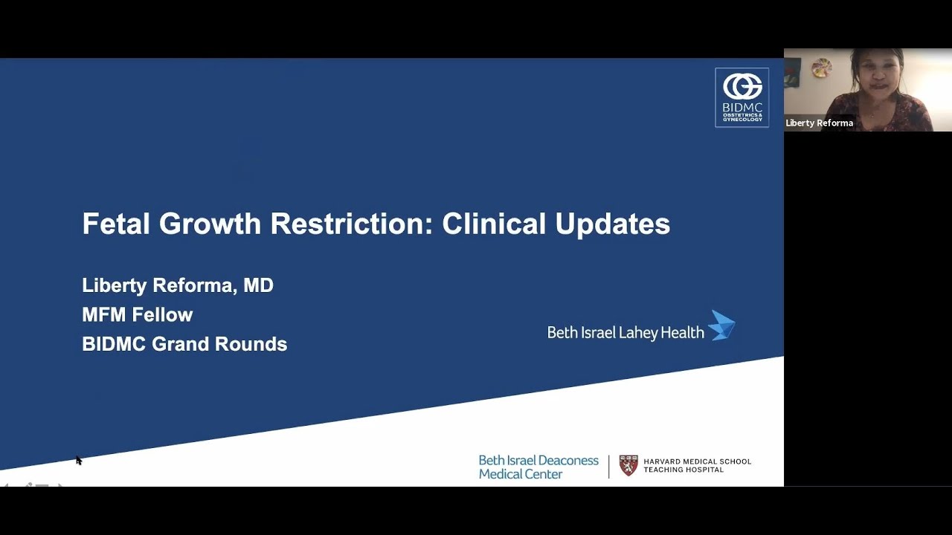Select Liberty Reforma's webcam video tile
The width and height of the screenshot is (952, 535).
pos(868,90)
